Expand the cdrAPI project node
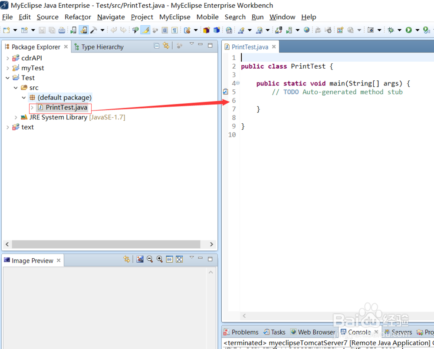 click(x=7, y=58)
